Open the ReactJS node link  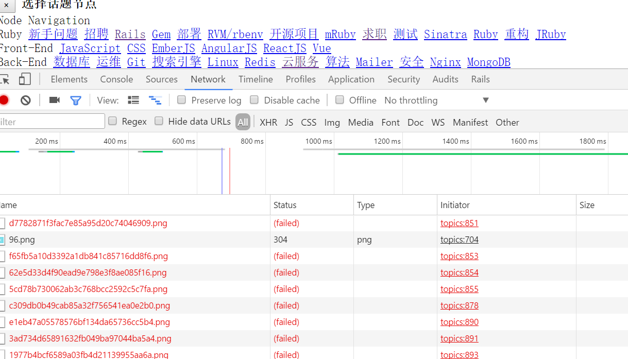[285, 48]
